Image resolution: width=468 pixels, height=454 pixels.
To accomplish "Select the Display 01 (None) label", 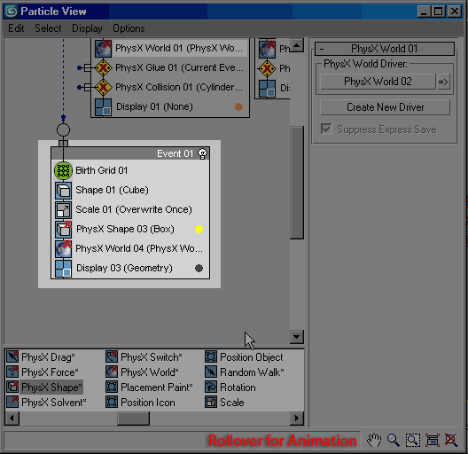I will coord(154,106).
